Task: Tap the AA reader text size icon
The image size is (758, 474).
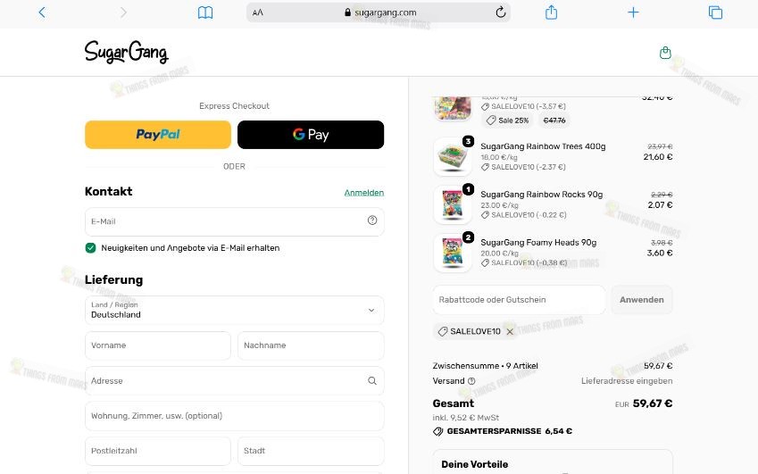Action: pyautogui.click(x=258, y=12)
